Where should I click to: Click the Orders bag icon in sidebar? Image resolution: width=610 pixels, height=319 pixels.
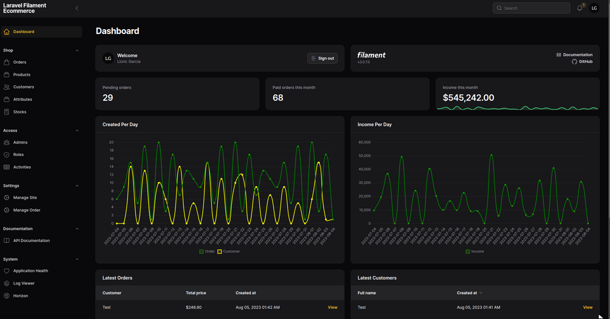tap(7, 62)
